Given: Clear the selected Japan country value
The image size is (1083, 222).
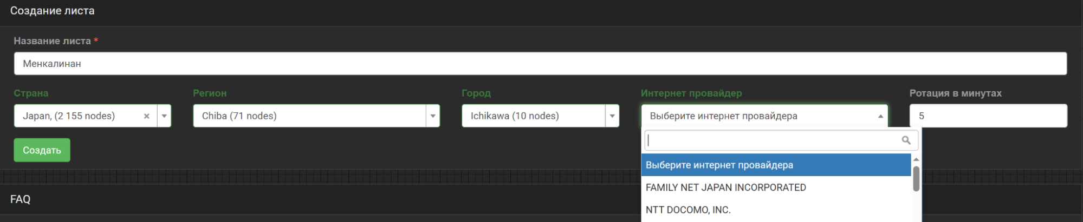Looking at the screenshot, I should click(x=146, y=116).
